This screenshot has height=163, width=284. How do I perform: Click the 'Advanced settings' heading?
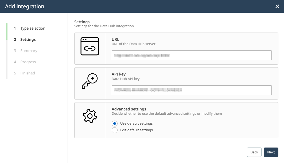129,109
